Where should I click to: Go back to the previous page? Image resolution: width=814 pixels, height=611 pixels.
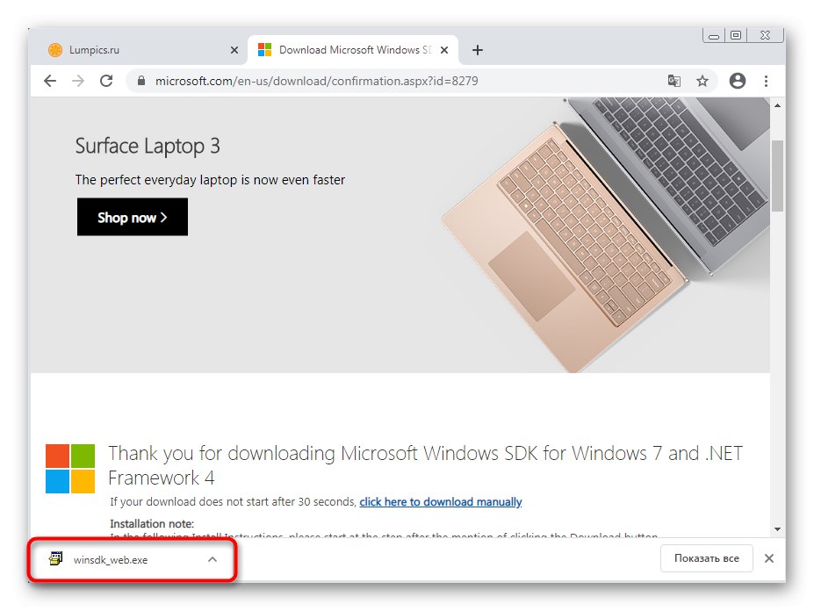click(x=50, y=81)
